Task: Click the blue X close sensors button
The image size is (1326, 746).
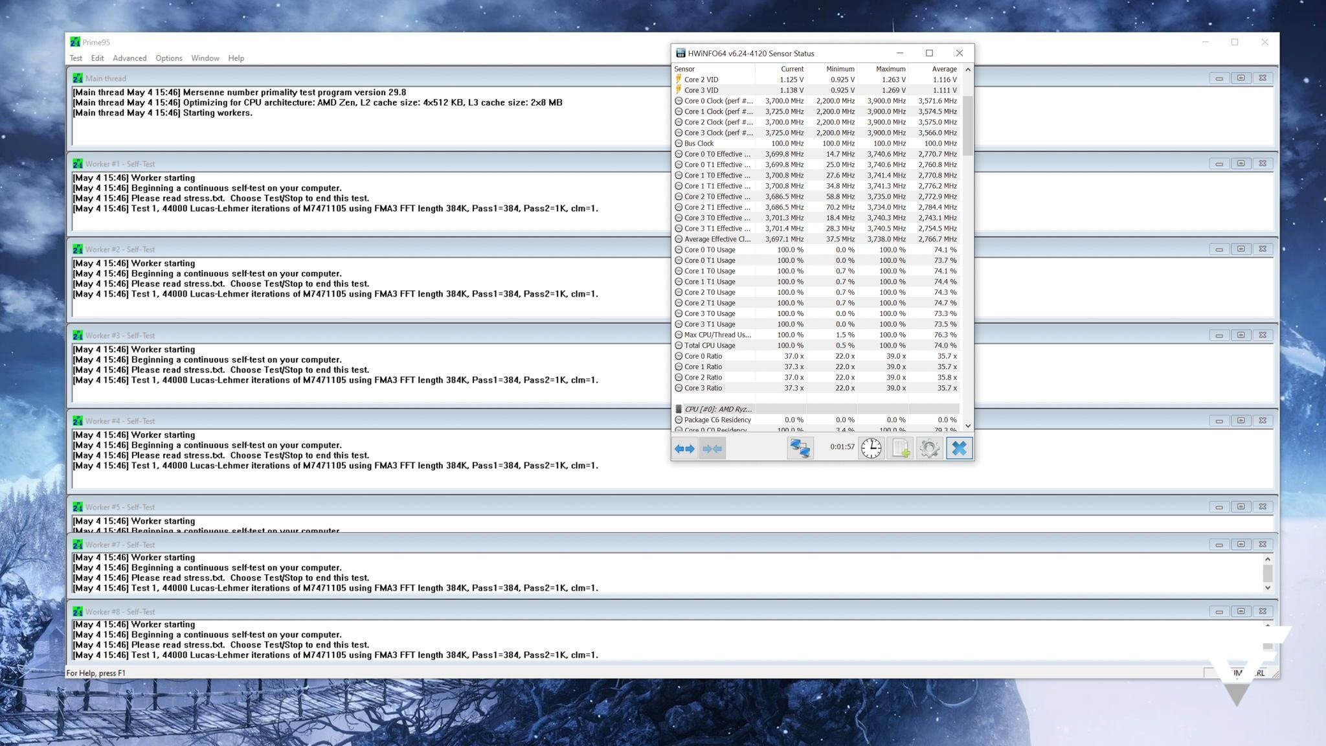Action: click(959, 448)
